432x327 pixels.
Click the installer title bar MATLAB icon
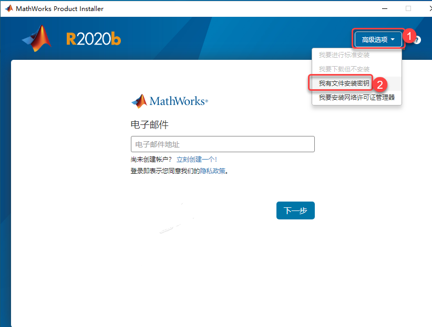[x=9, y=8]
